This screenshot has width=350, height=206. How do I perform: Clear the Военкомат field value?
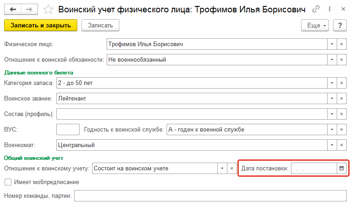pos(341,145)
